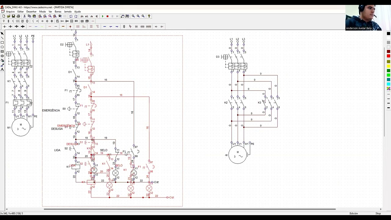Activate the paint bucket fill tool
Image resolution: width=391 pixels, height=220 pixels.
(x=2, y=61)
